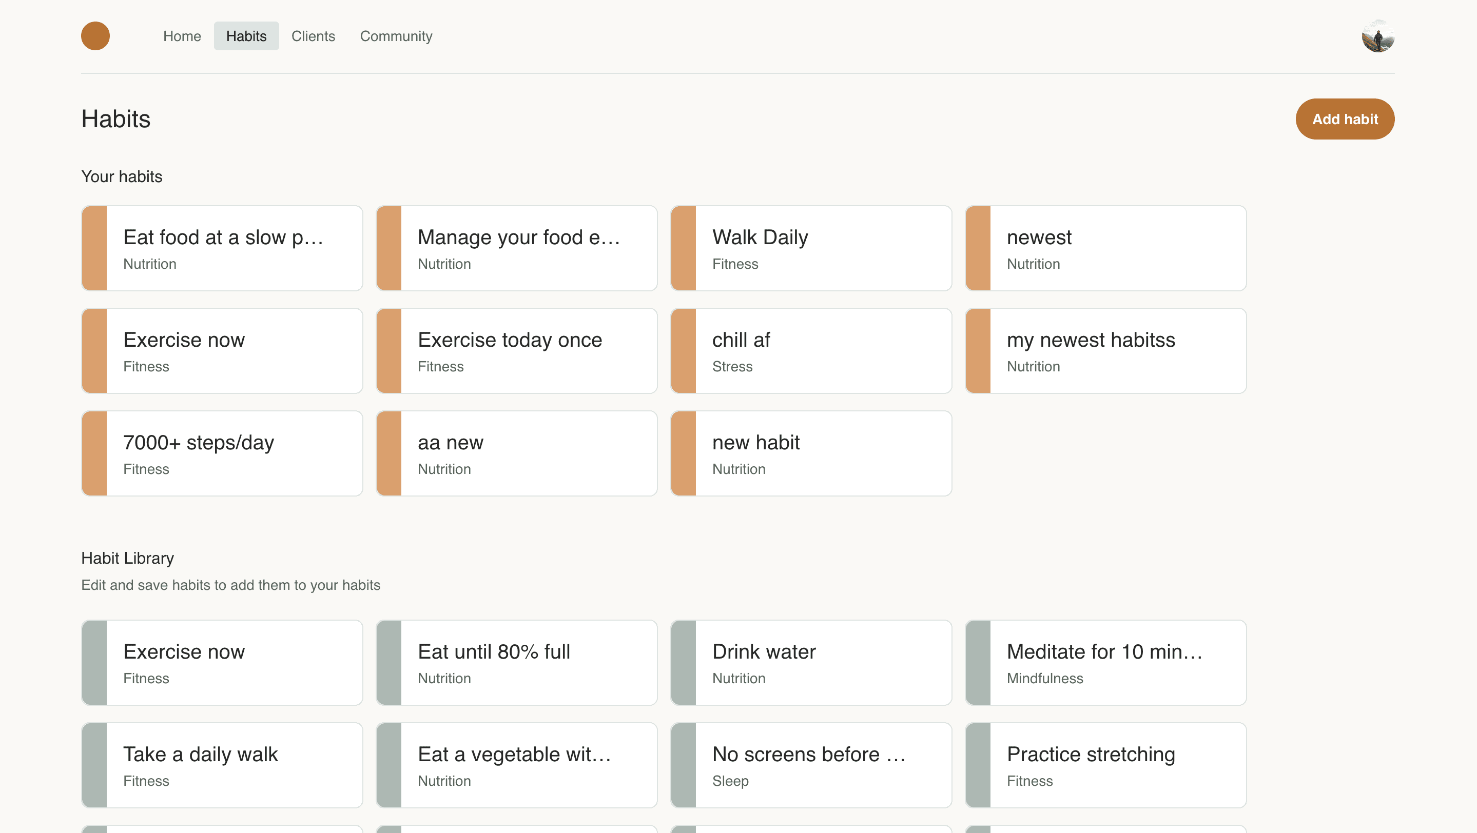Select 'Eat a vegetable wit…' library habit
This screenshot has height=833, width=1477.
517,765
